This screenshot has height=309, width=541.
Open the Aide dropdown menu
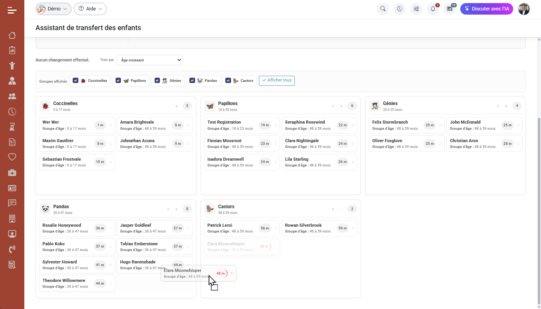coord(90,9)
